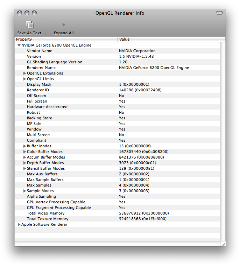Select the Multi Screen row
The height and width of the screenshot is (266, 240).
pyautogui.click(x=117, y=135)
